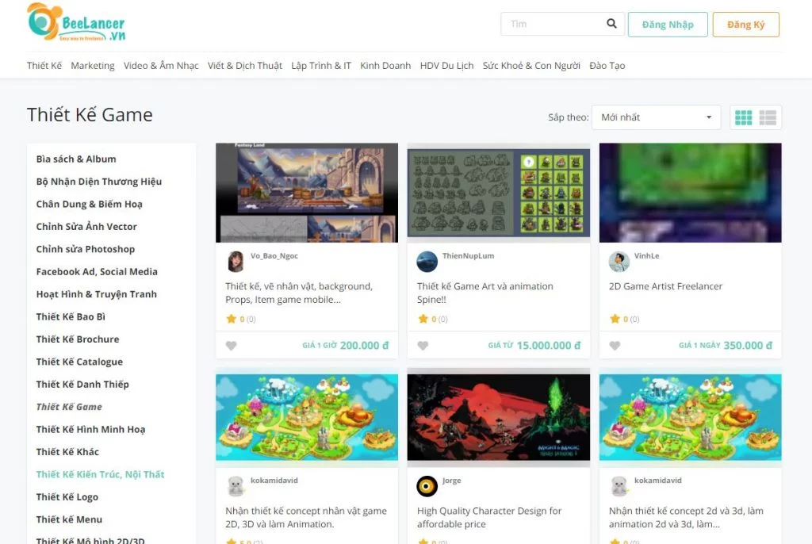Image resolution: width=812 pixels, height=544 pixels.
Task: Select Thiết Kế Logo category
Action: click(x=67, y=497)
